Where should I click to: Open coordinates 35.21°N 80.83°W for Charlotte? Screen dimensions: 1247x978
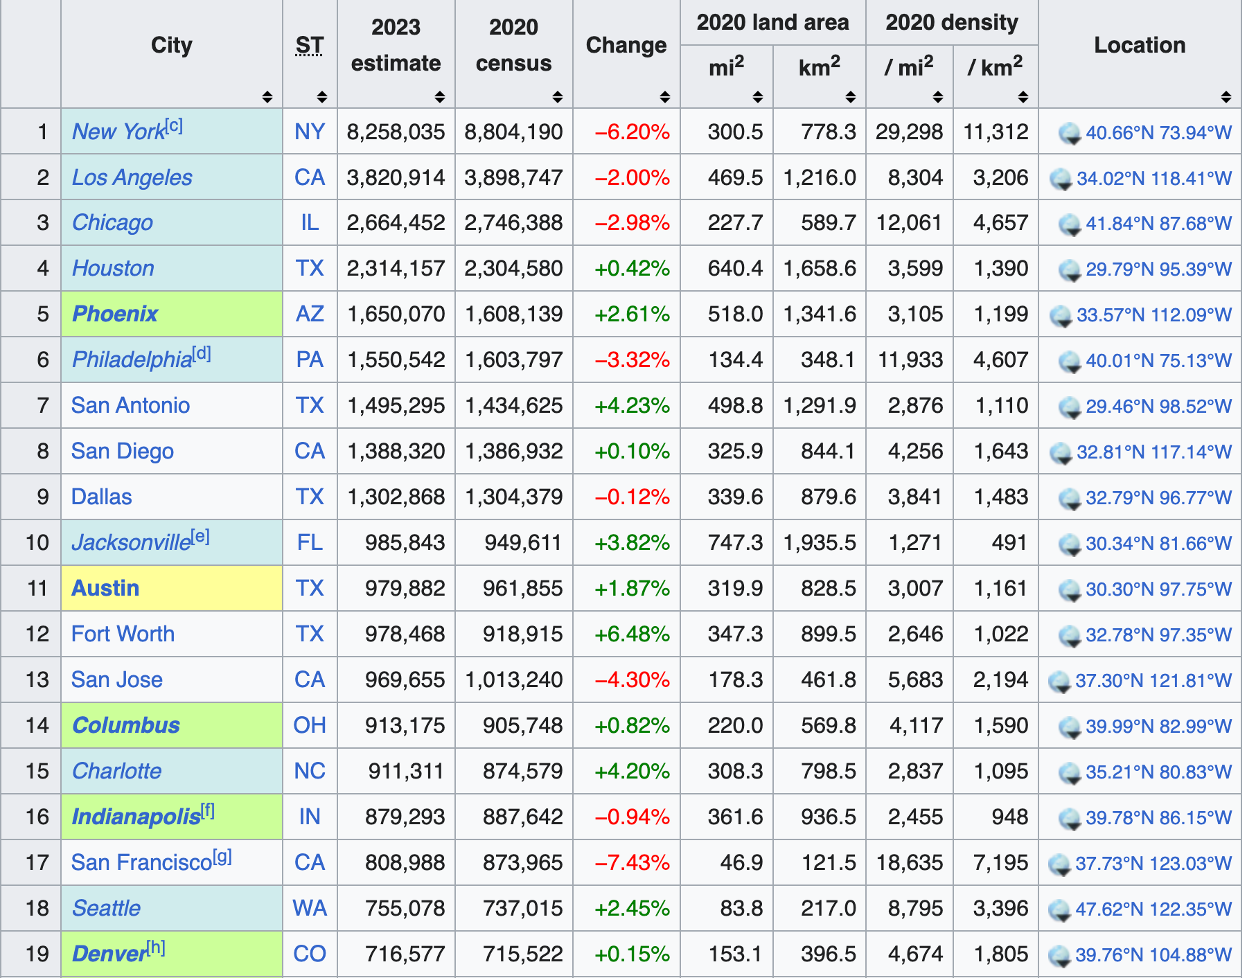click(x=1158, y=772)
